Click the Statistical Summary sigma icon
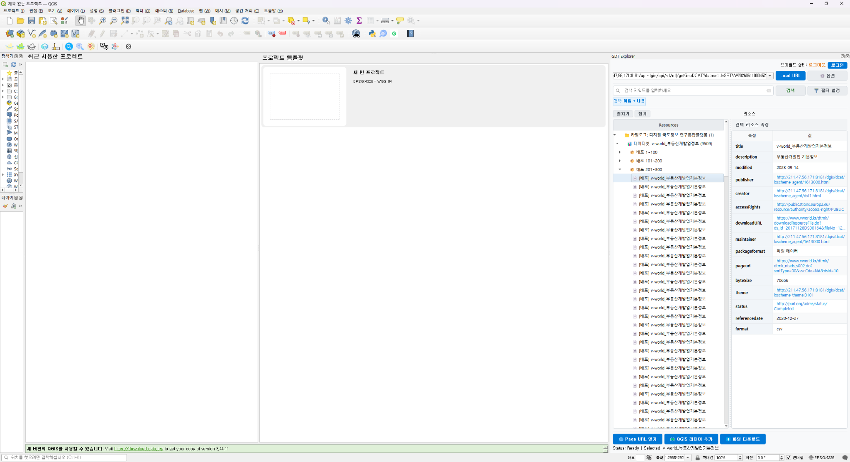This screenshot has width=850, height=462. (359, 21)
